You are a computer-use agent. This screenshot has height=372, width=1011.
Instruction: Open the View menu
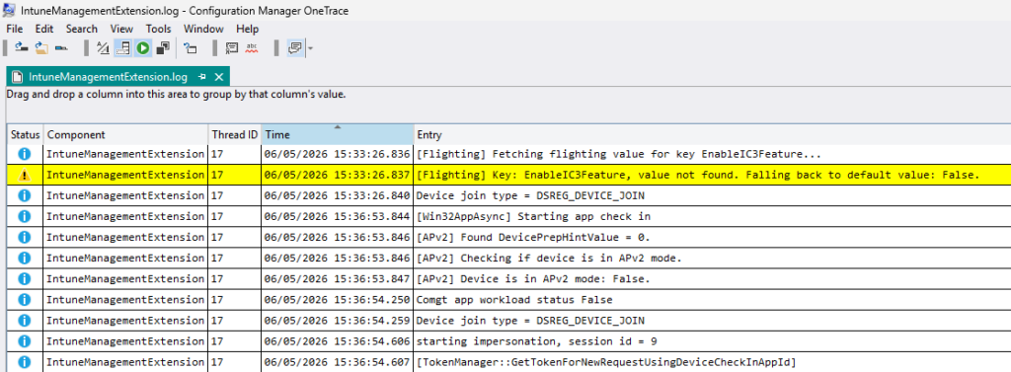[x=121, y=29]
